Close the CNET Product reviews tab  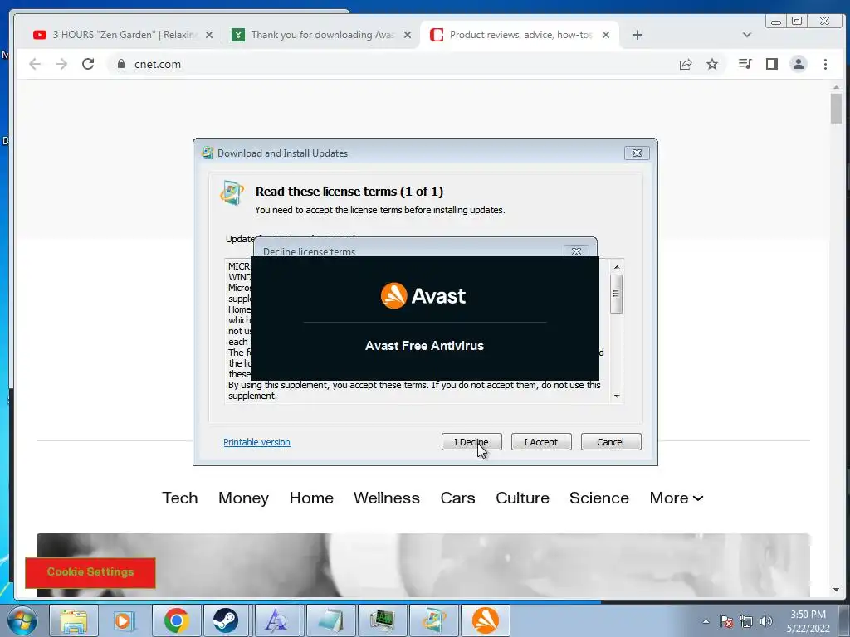[x=606, y=35]
